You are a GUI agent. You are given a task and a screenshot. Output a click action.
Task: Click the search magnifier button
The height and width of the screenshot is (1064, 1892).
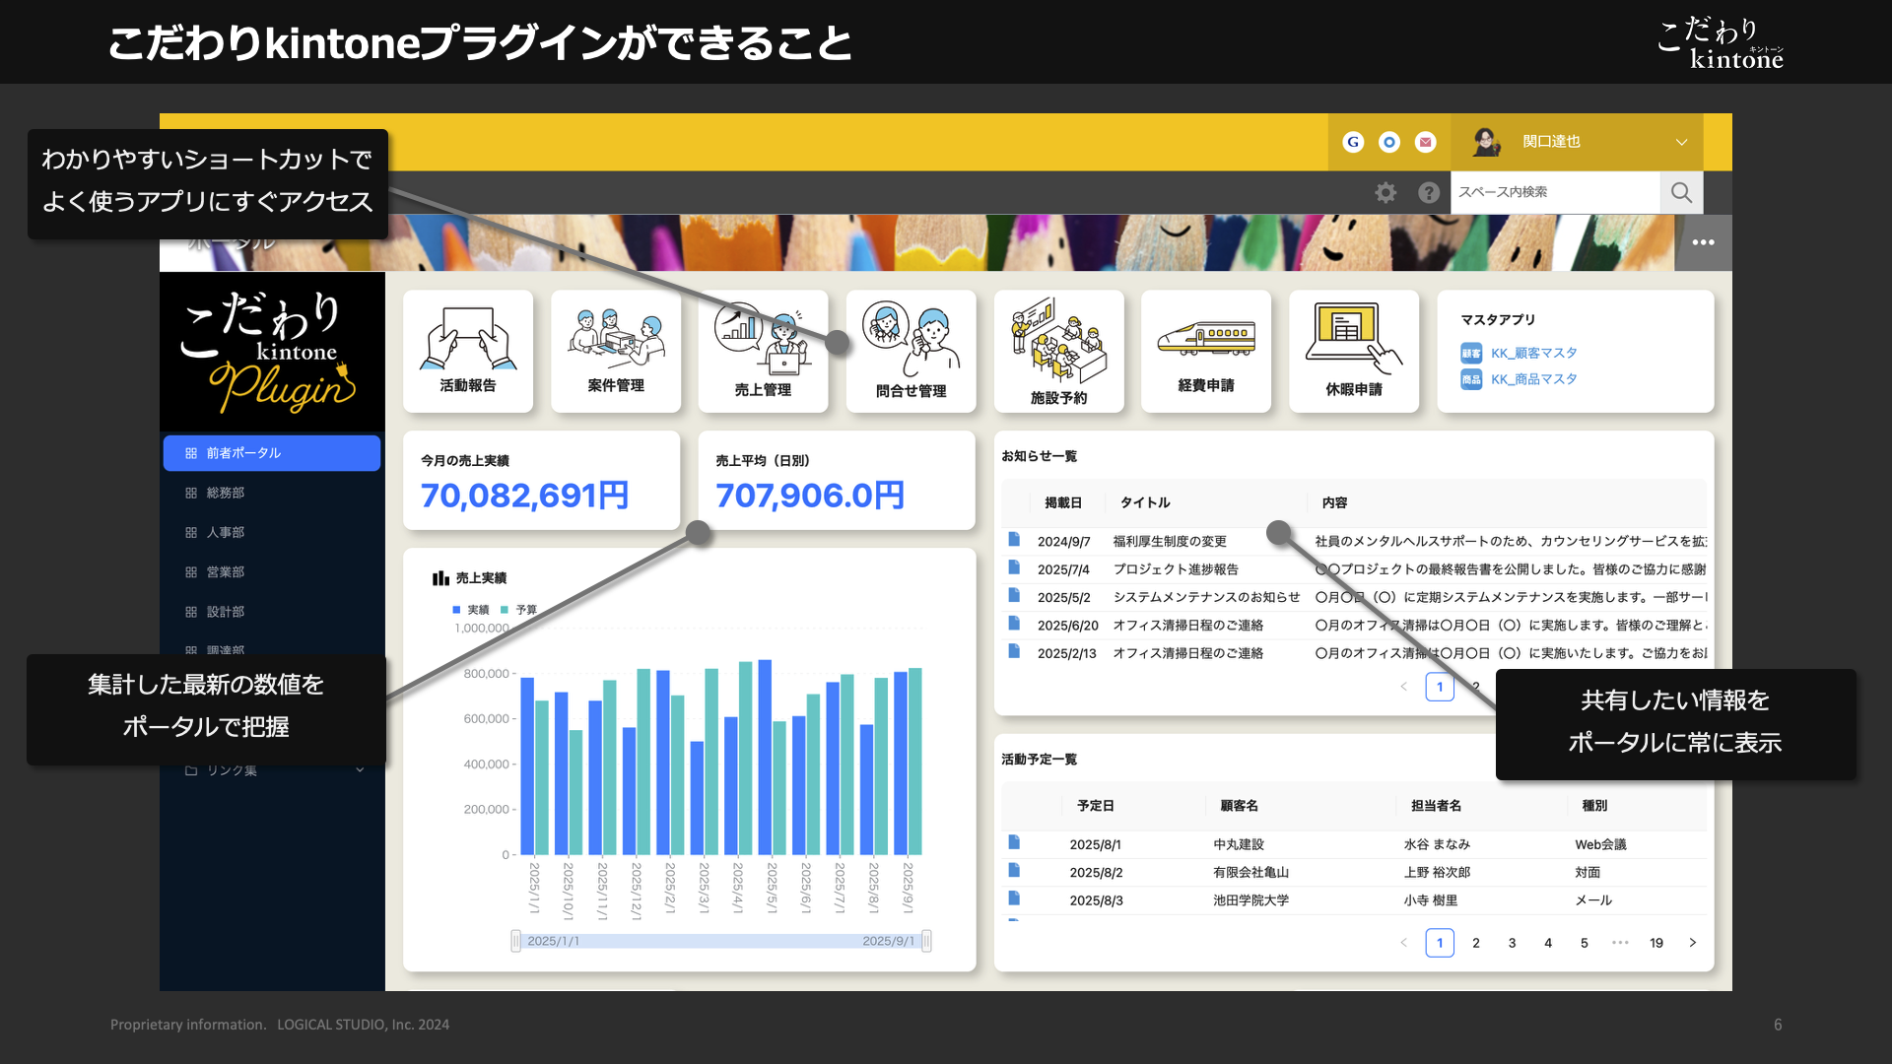click(x=1682, y=192)
